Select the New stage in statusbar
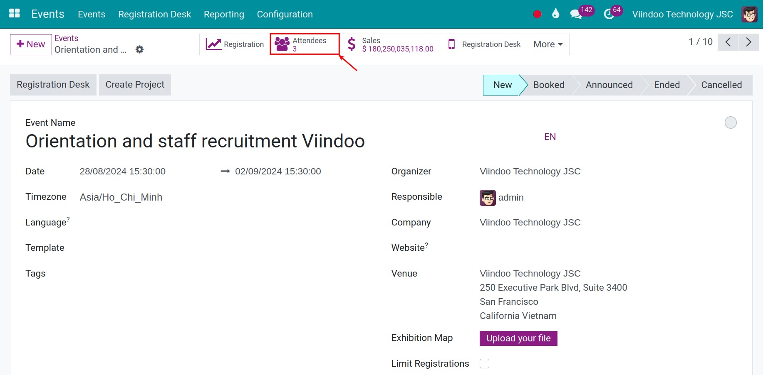The width and height of the screenshot is (763, 375). click(x=502, y=85)
